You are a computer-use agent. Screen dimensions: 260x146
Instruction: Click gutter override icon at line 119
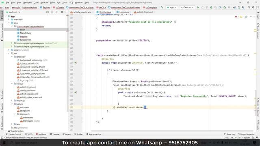pyautogui.click(x=76, y=63)
